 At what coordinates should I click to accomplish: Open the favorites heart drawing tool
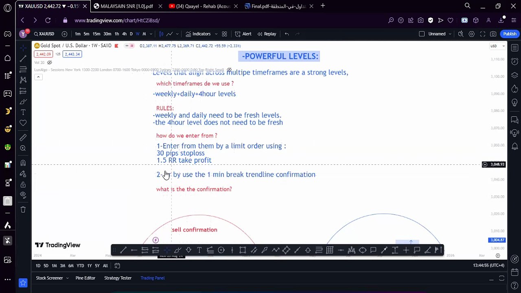(23, 123)
